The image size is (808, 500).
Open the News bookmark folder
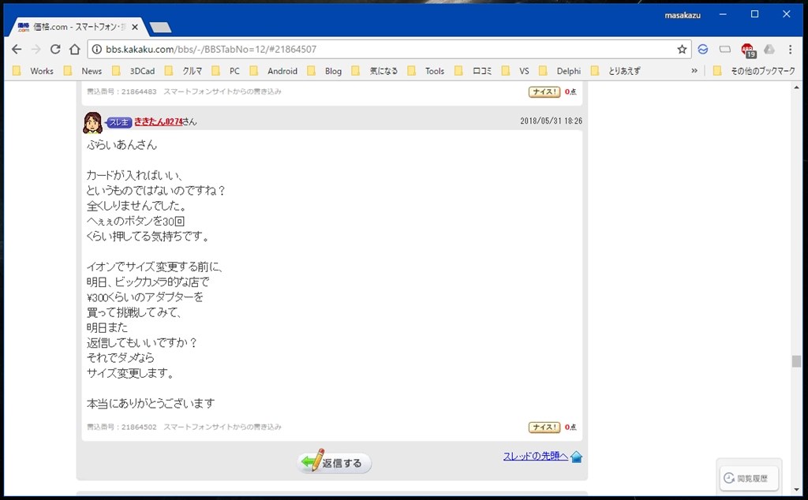pyautogui.click(x=83, y=71)
